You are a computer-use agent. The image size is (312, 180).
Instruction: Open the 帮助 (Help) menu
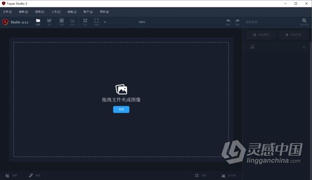[x=104, y=12]
